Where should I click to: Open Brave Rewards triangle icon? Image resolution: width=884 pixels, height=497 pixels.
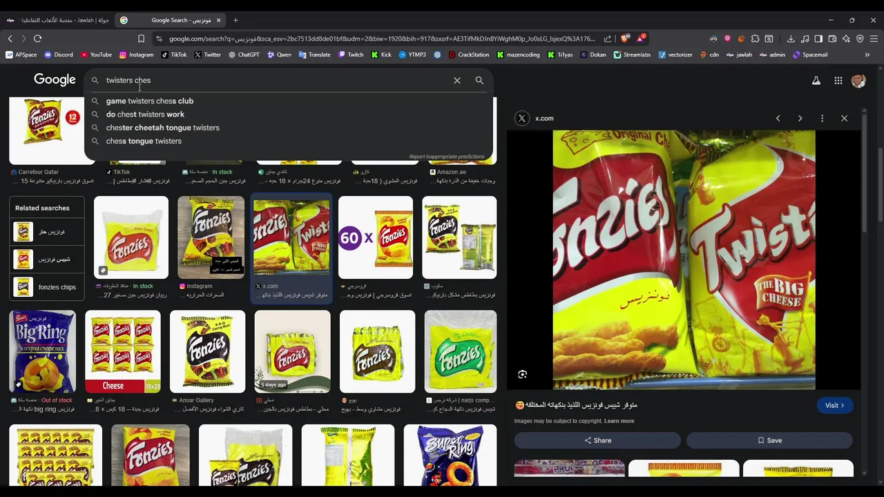640,39
